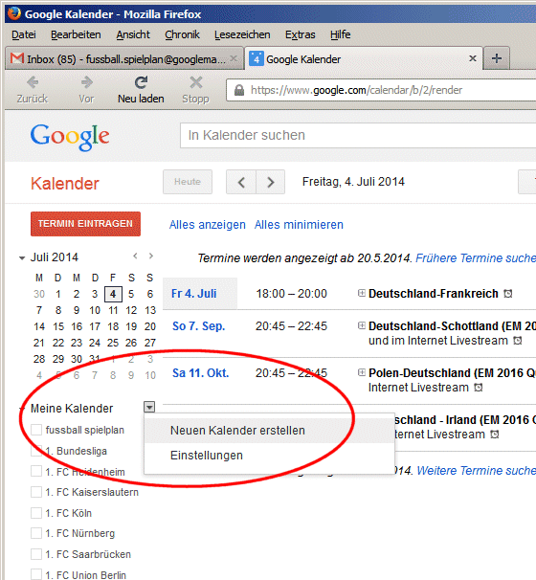Choose Neuen Kalender erstellen from the menu
Screen dimensions: 536x580
pyautogui.click(x=269, y=431)
